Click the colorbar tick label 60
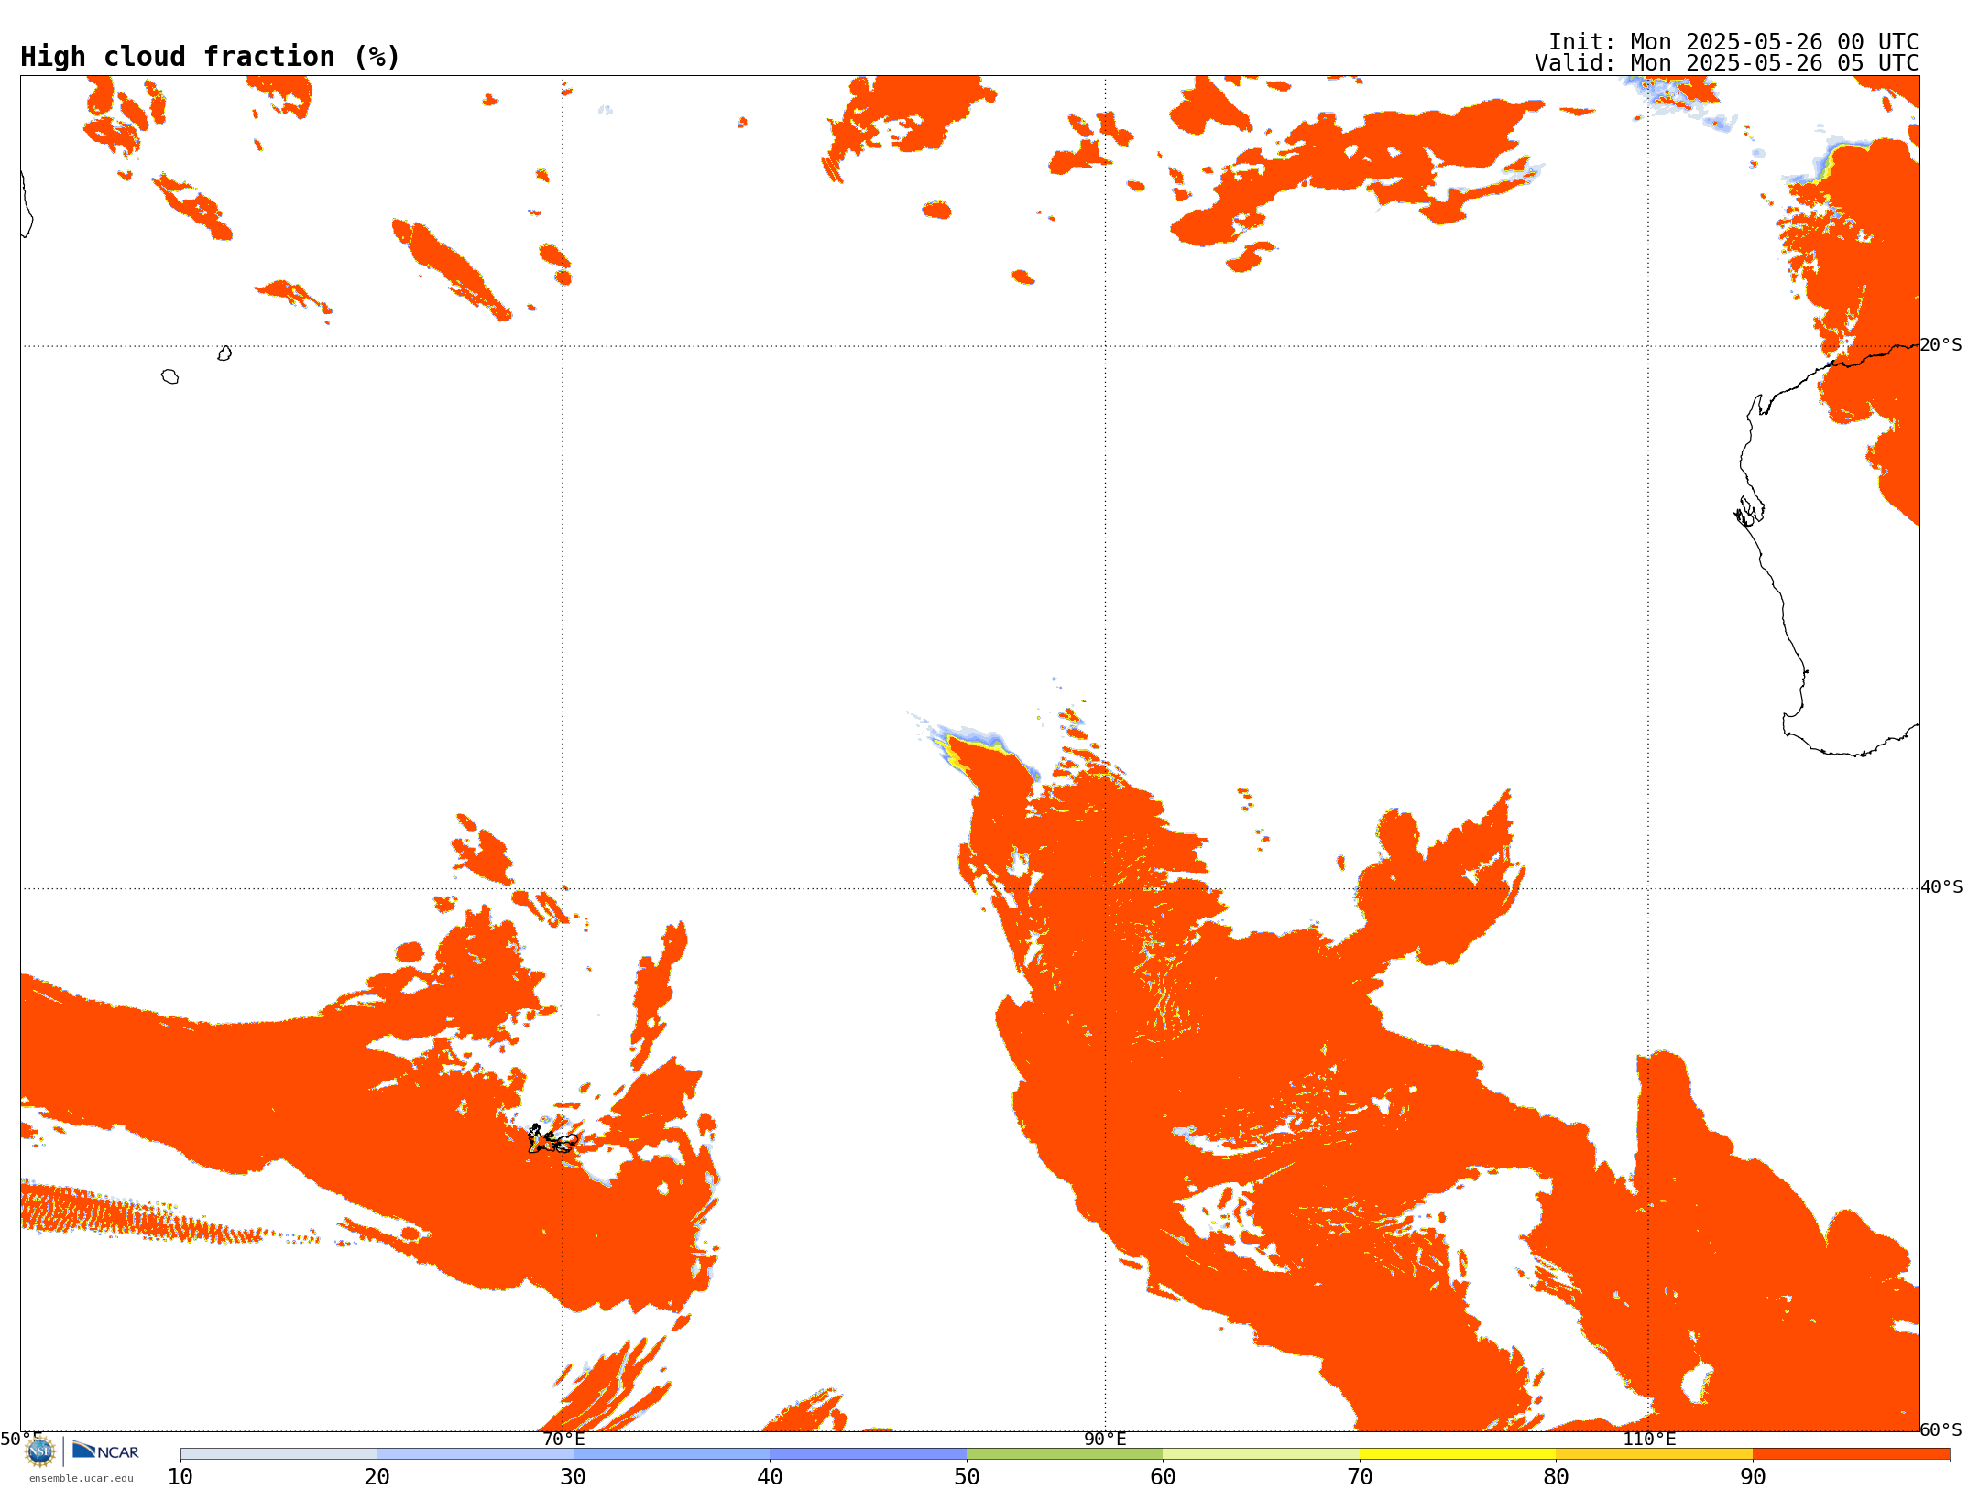Image resolution: width=1979 pixels, height=1489 pixels. coord(1163,1477)
